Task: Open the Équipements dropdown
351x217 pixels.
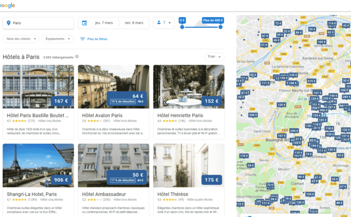Action: 57,39
